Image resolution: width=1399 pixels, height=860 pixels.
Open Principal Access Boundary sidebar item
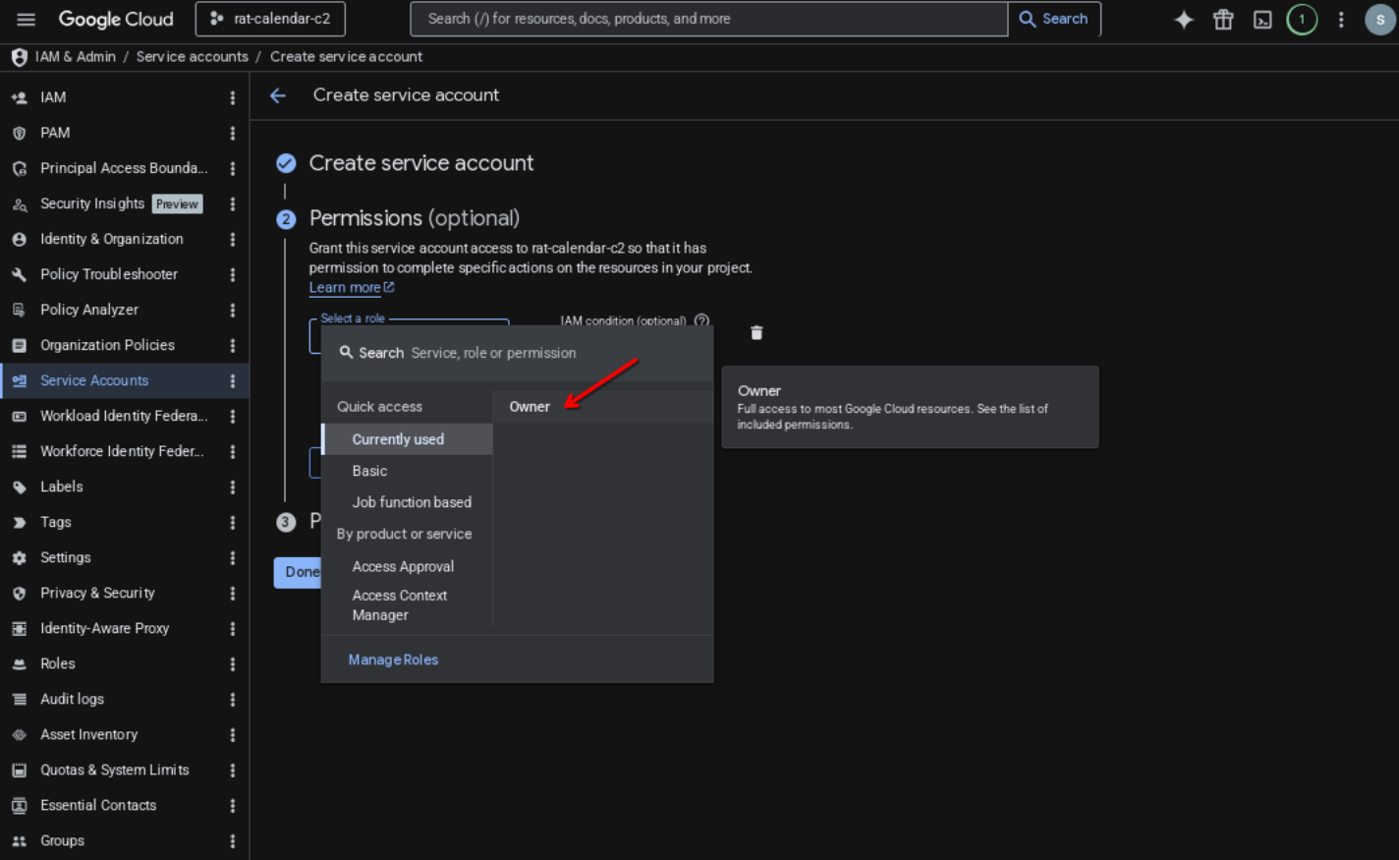124,168
